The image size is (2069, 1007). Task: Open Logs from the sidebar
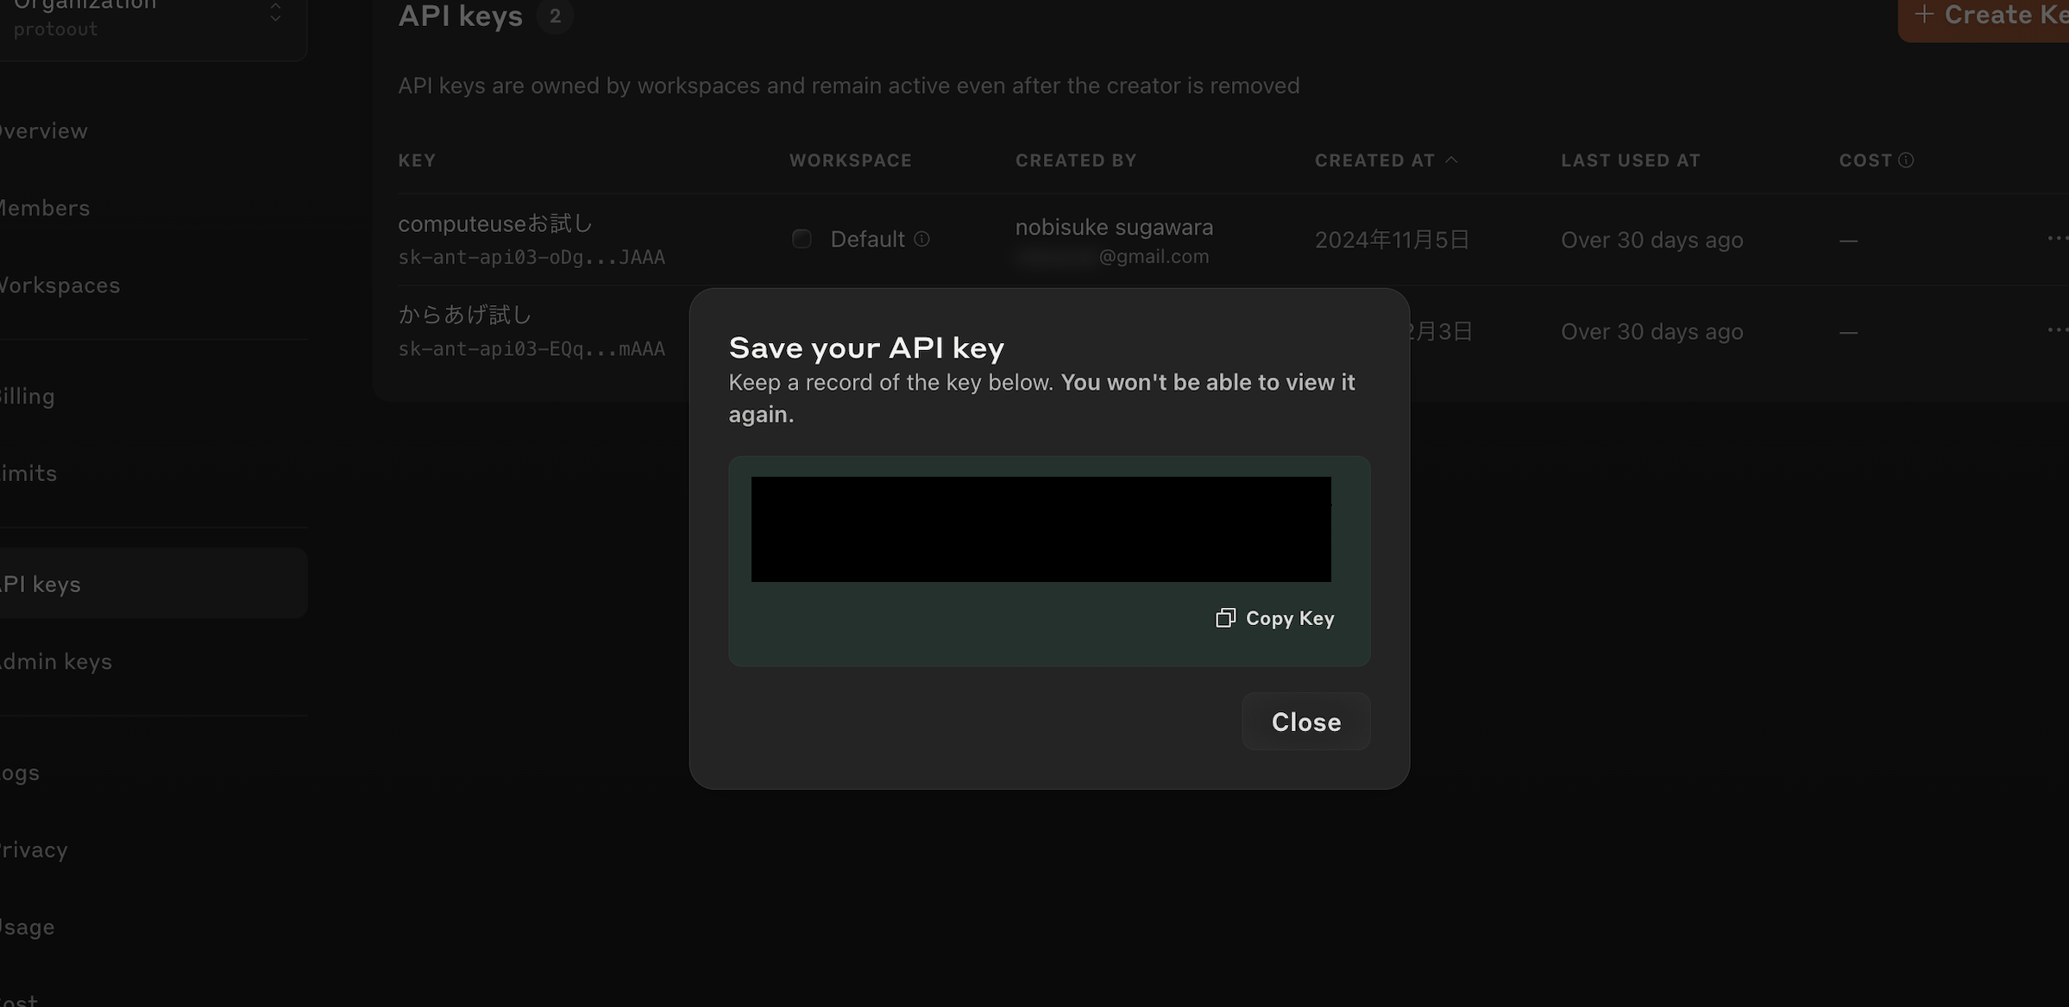pyautogui.click(x=21, y=772)
